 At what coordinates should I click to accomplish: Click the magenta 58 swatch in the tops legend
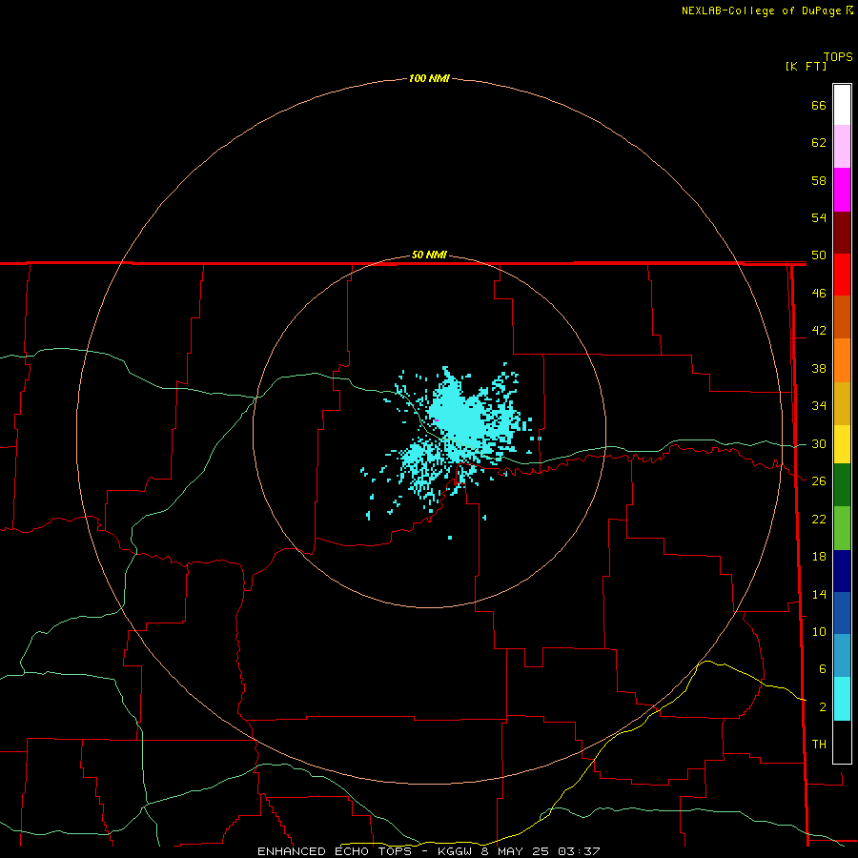click(x=842, y=190)
